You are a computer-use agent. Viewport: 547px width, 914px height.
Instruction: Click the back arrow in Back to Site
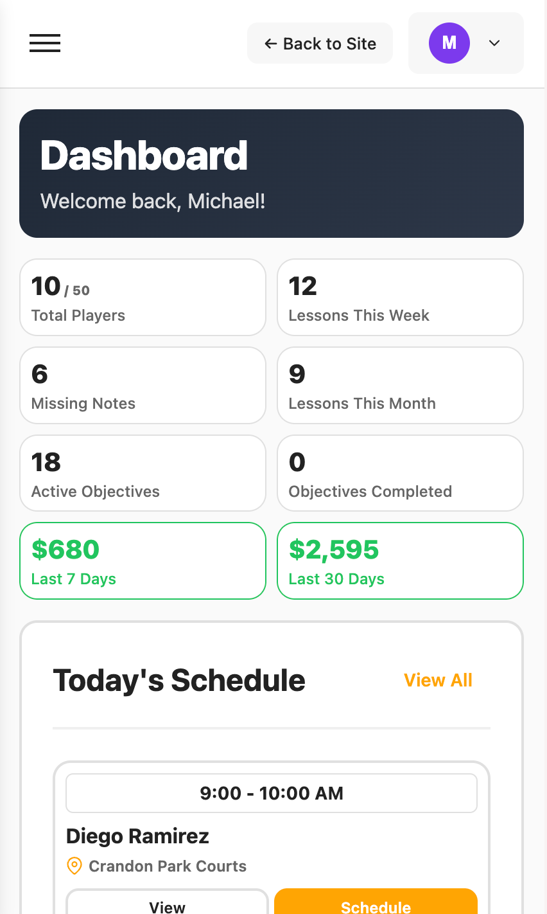(270, 43)
